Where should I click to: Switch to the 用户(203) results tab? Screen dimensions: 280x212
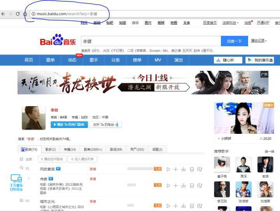[x=137, y=149]
